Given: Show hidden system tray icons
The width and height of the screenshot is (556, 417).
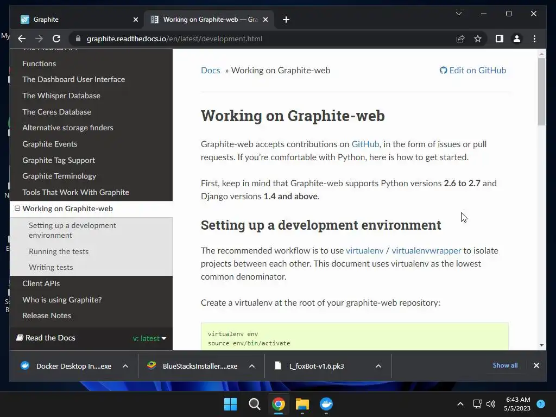Looking at the screenshot, I should click(x=460, y=404).
